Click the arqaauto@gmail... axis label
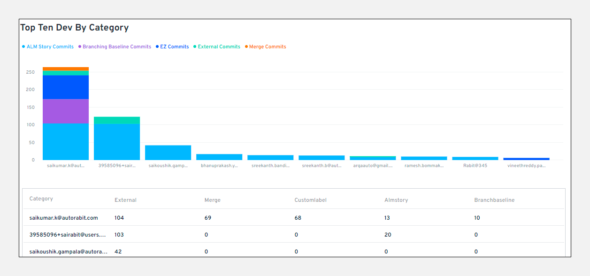Viewport: 590px width, 276px height. [x=373, y=165]
